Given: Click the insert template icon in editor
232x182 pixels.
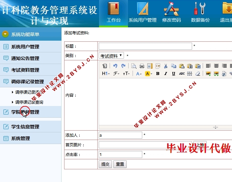Looking at the screenshot, I should tap(150, 66).
